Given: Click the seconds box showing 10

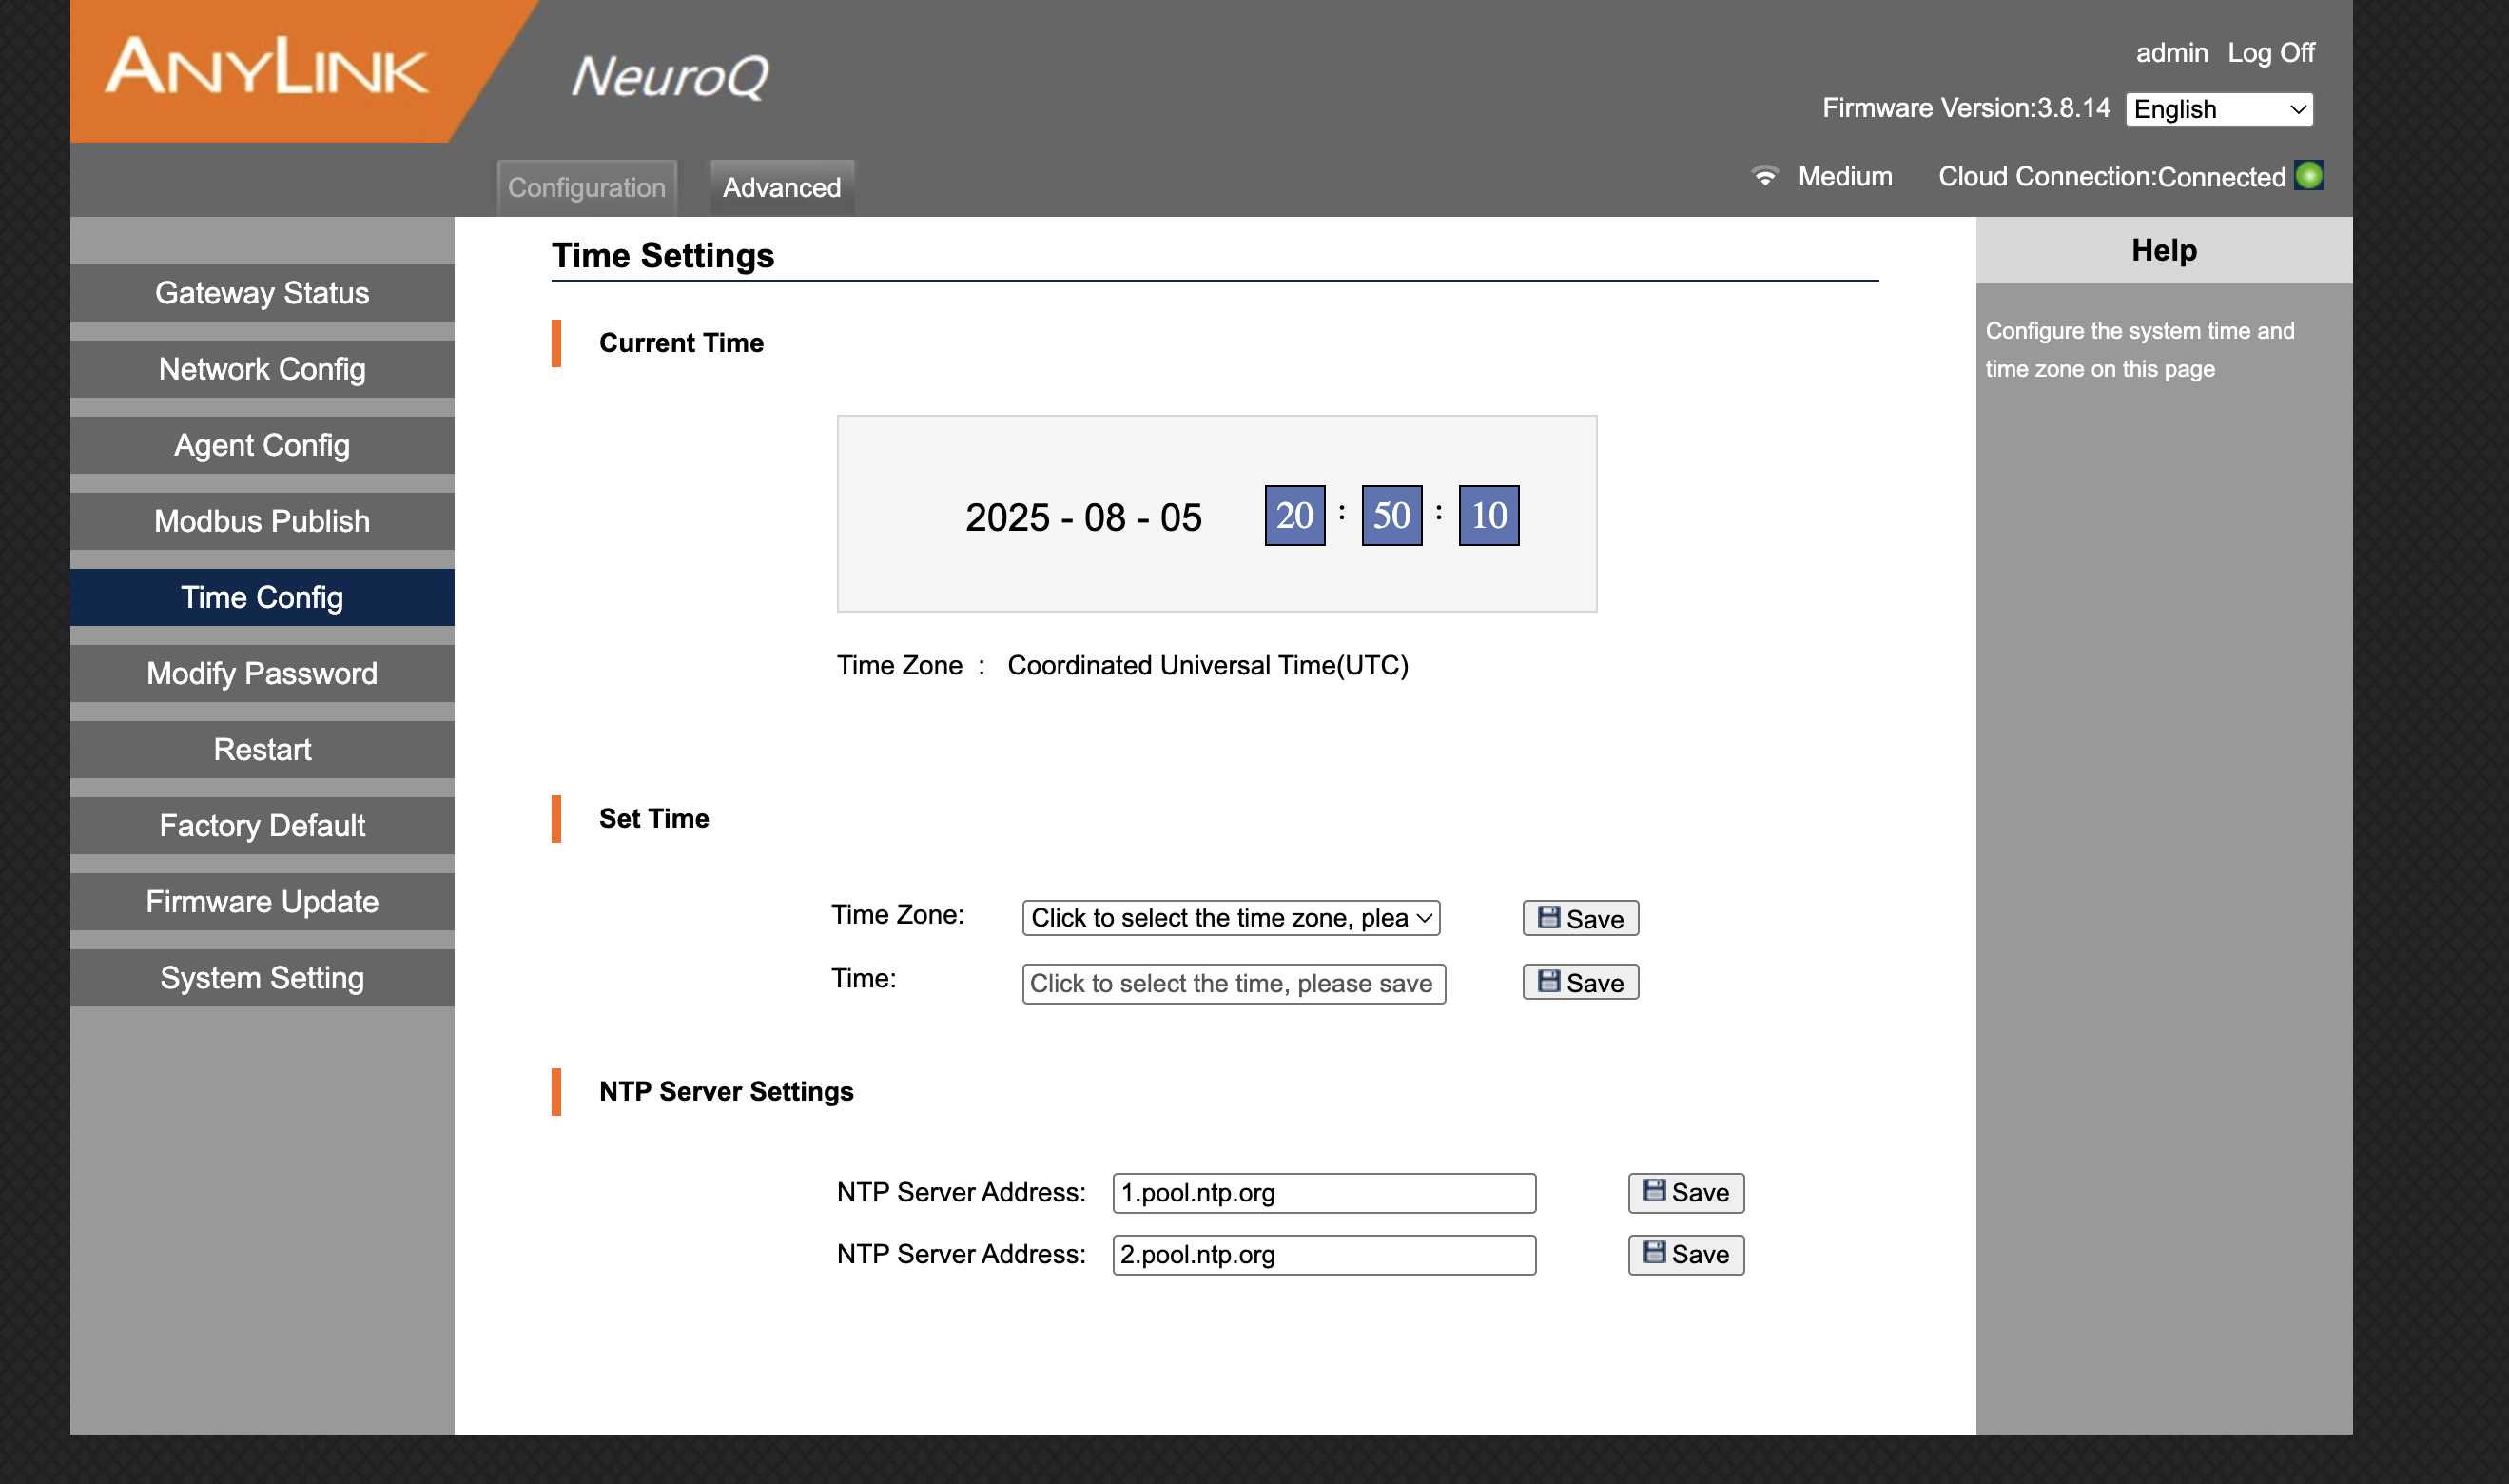Looking at the screenshot, I should [1488, 516].
